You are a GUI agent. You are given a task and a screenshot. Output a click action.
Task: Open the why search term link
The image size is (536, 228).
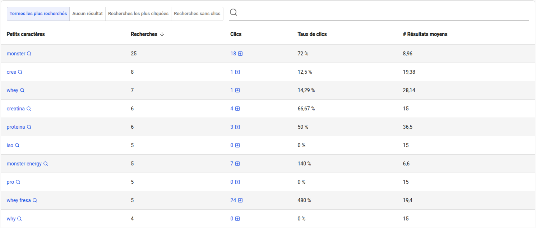(x=11, y=219)
